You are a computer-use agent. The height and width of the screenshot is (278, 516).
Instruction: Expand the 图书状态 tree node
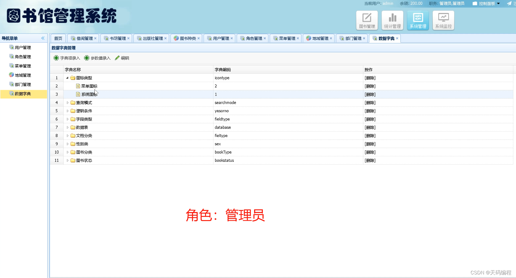68,160
